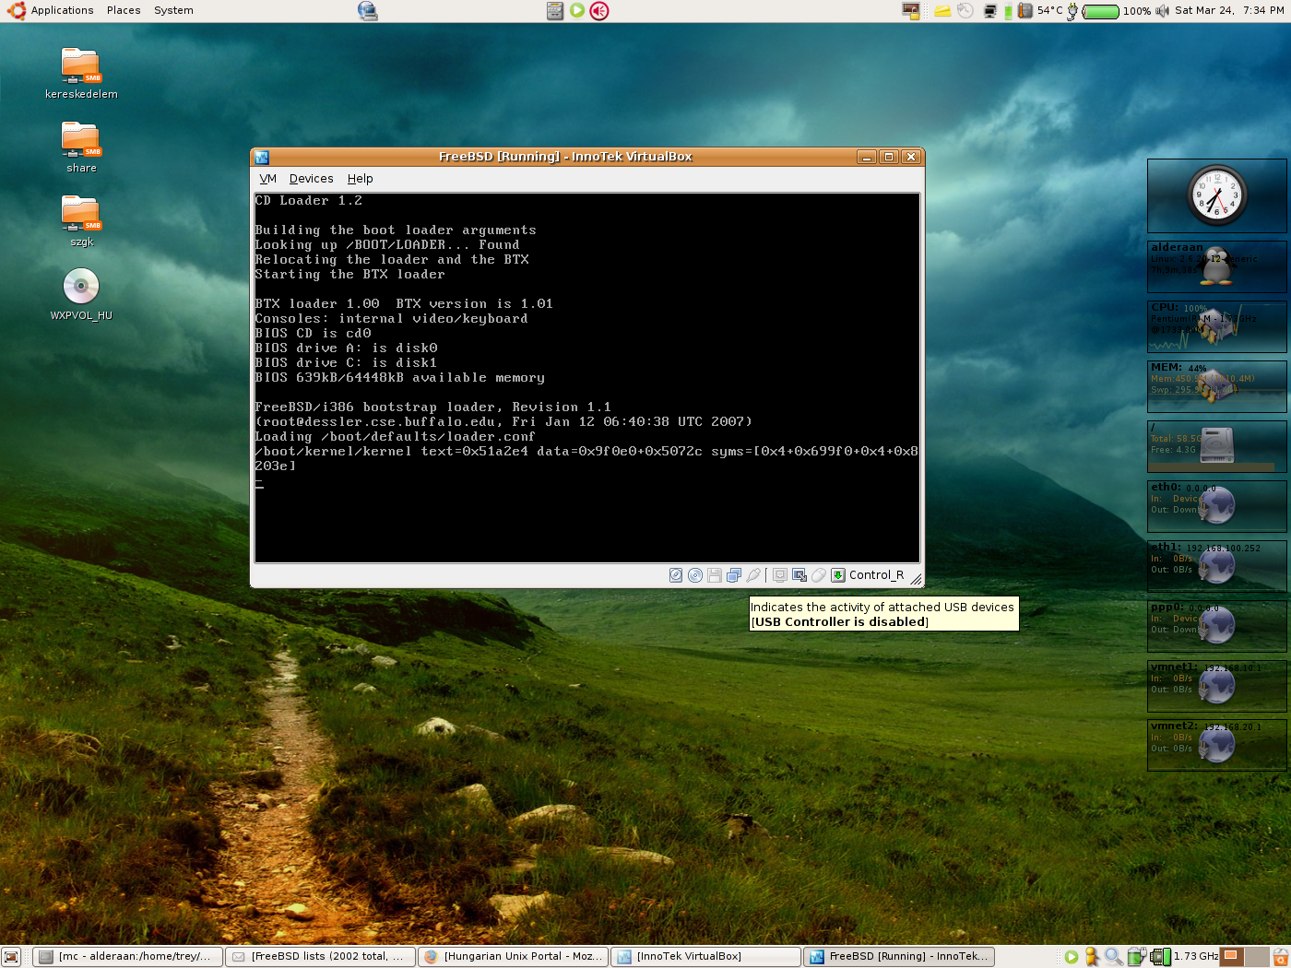1291x968 pixels.
Task: Click the yellow messenger buddy tray icon
Action: 1092,957
